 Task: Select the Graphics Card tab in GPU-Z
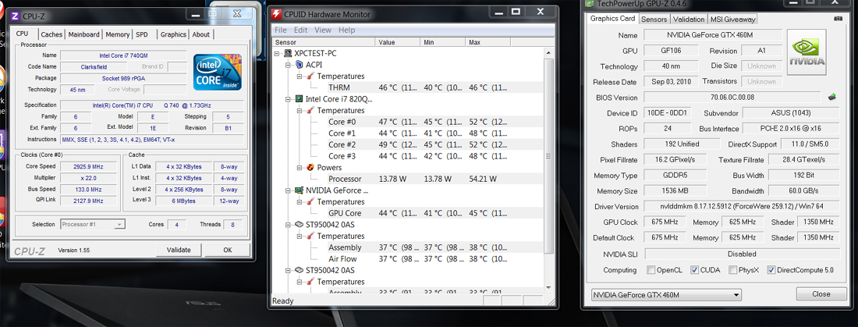[612, 19]
